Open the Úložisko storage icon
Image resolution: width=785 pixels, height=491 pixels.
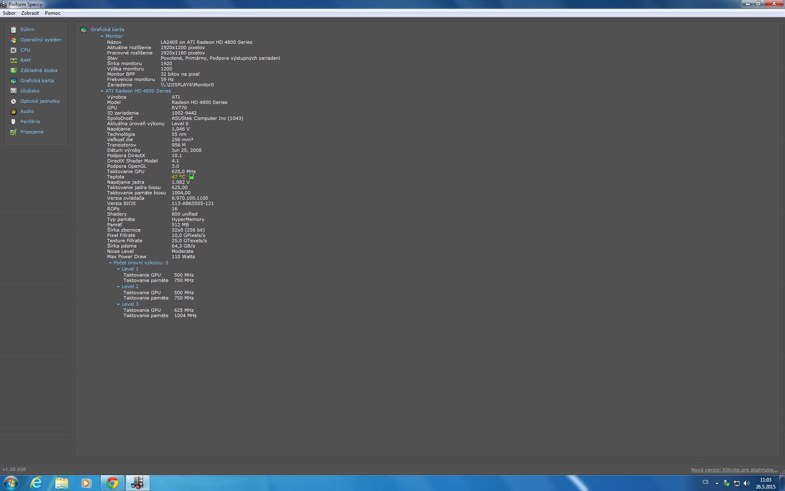pos(13,91)
